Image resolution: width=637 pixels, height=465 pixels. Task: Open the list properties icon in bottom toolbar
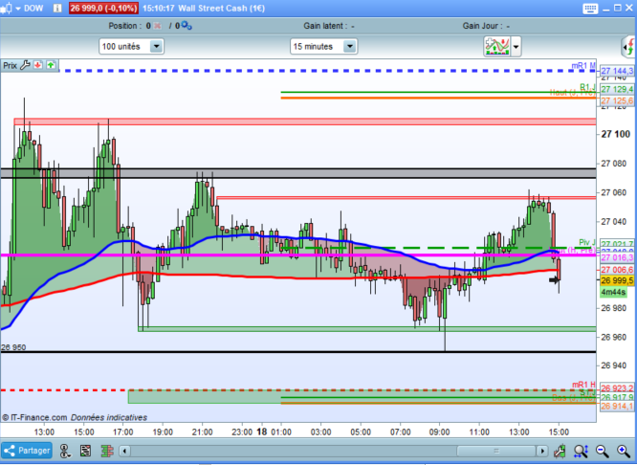(x=86, y=451)
